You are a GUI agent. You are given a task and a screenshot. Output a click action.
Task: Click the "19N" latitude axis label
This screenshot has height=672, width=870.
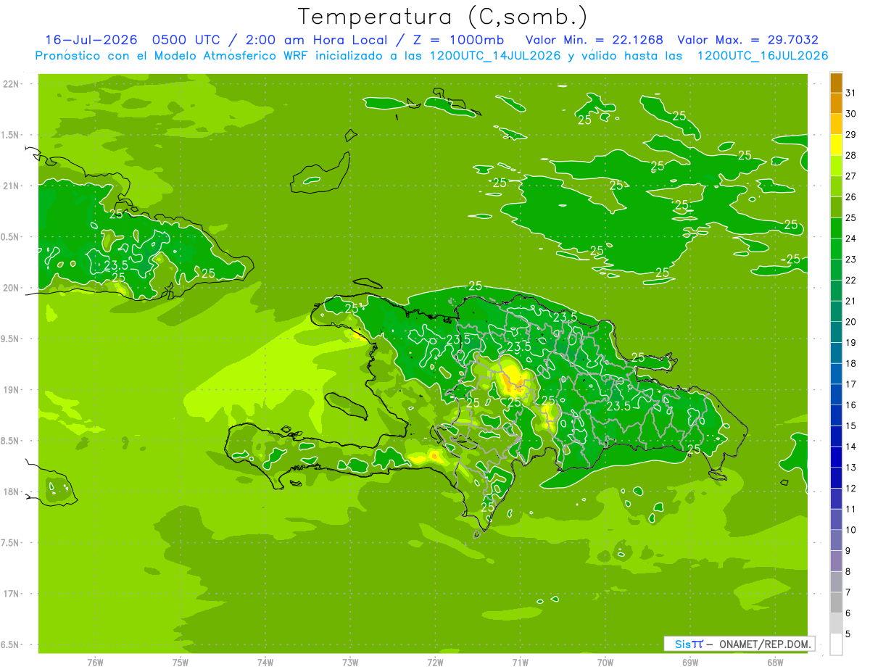pos(12,390)
